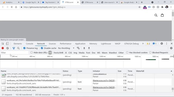Uncheck the Disable cache checkbox
This screenshot has height=97, width=174.
point(42,48)
